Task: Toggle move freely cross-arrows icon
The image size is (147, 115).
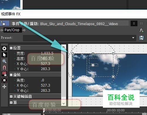Action: click(x=4, y=87)
